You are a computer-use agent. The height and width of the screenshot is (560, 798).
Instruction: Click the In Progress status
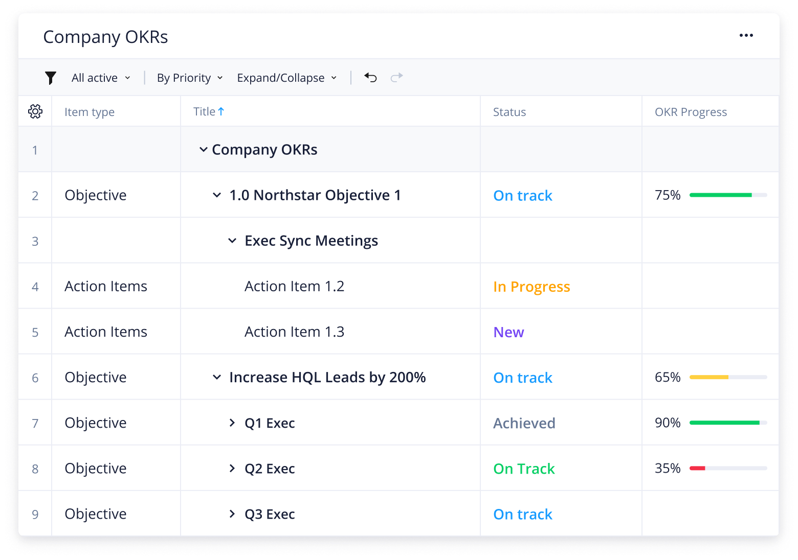point(531,287)
